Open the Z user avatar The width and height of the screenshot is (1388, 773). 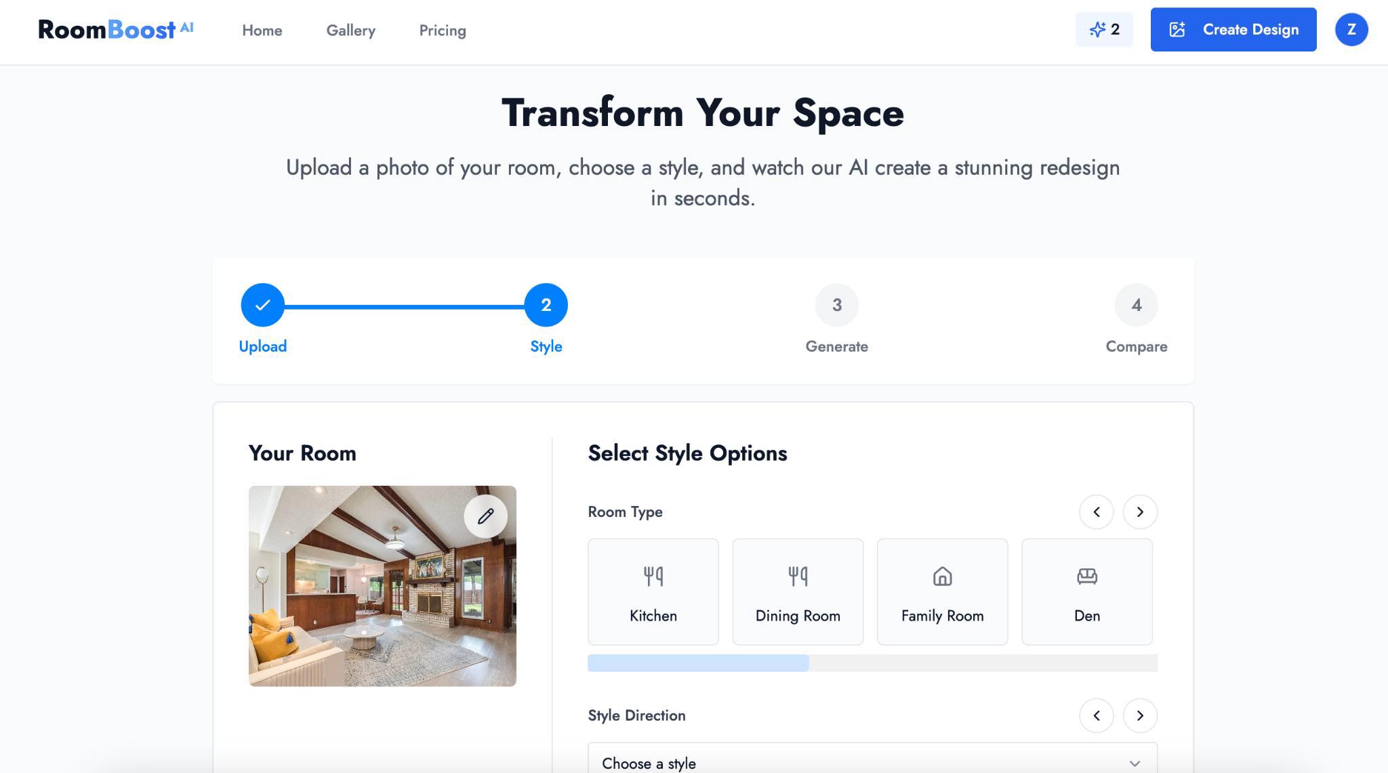coord(1351,30)
